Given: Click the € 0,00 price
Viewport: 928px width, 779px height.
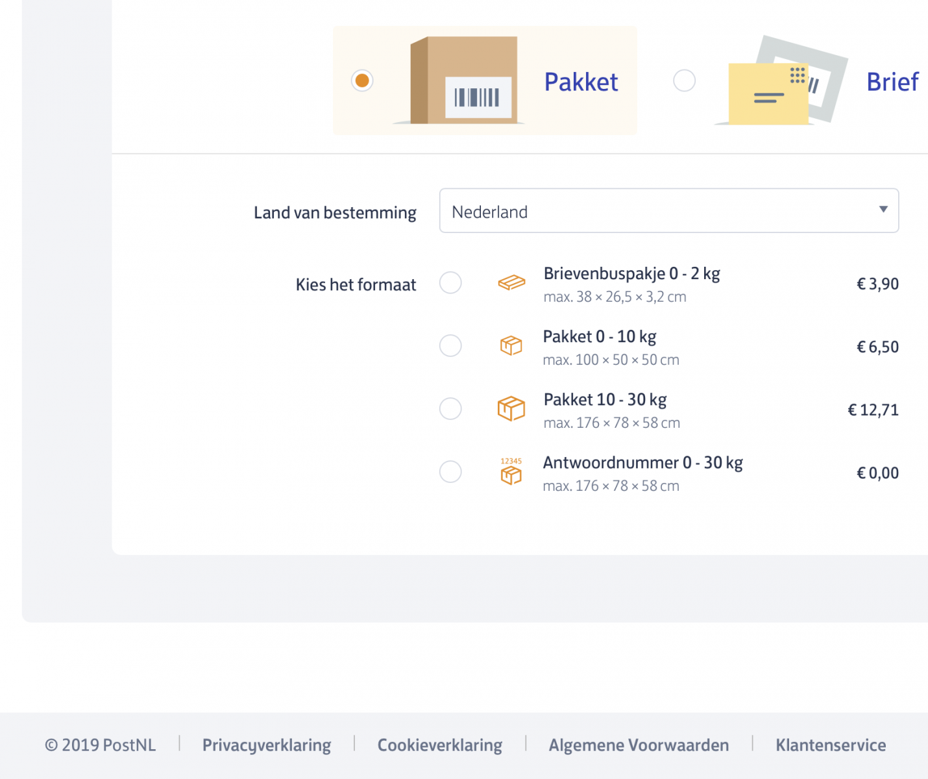Looking at the screenshot, I should pos(877,473).
